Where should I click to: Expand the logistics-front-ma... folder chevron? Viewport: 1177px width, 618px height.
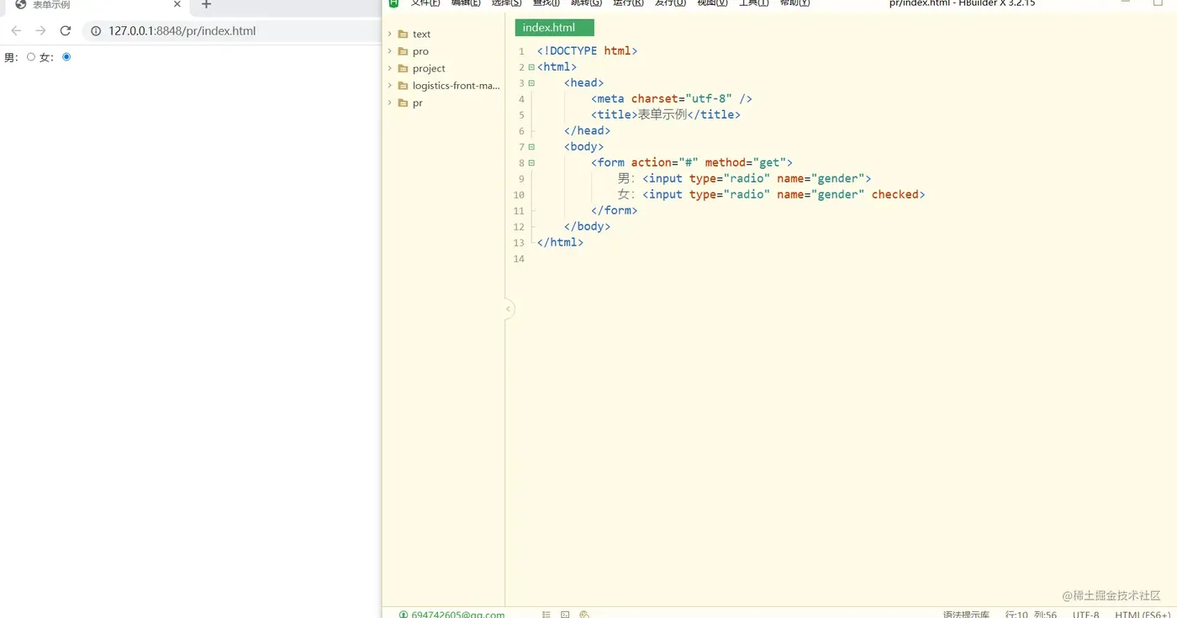390,86
